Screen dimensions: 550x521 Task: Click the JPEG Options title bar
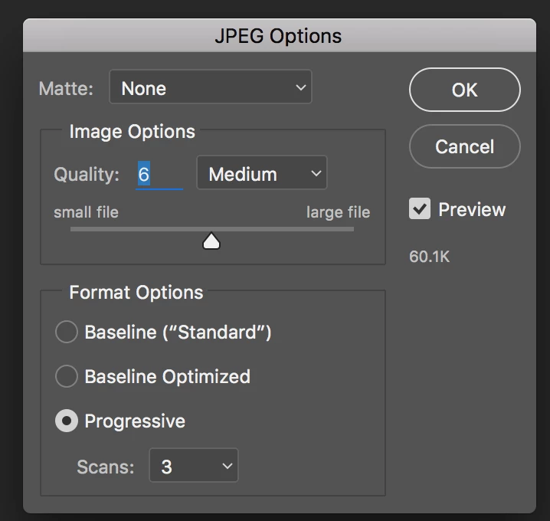[279, 35]
